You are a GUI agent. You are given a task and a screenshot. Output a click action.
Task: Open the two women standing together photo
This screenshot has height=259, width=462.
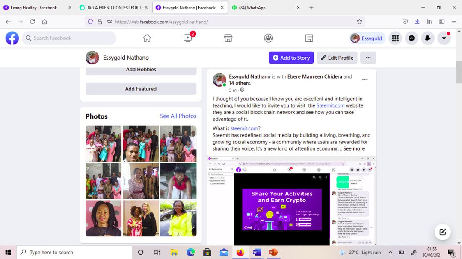[141, 218]
